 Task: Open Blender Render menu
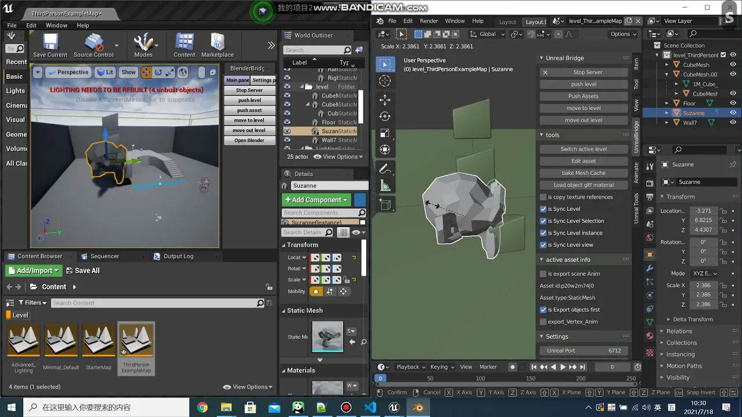(x=429, y=21)
